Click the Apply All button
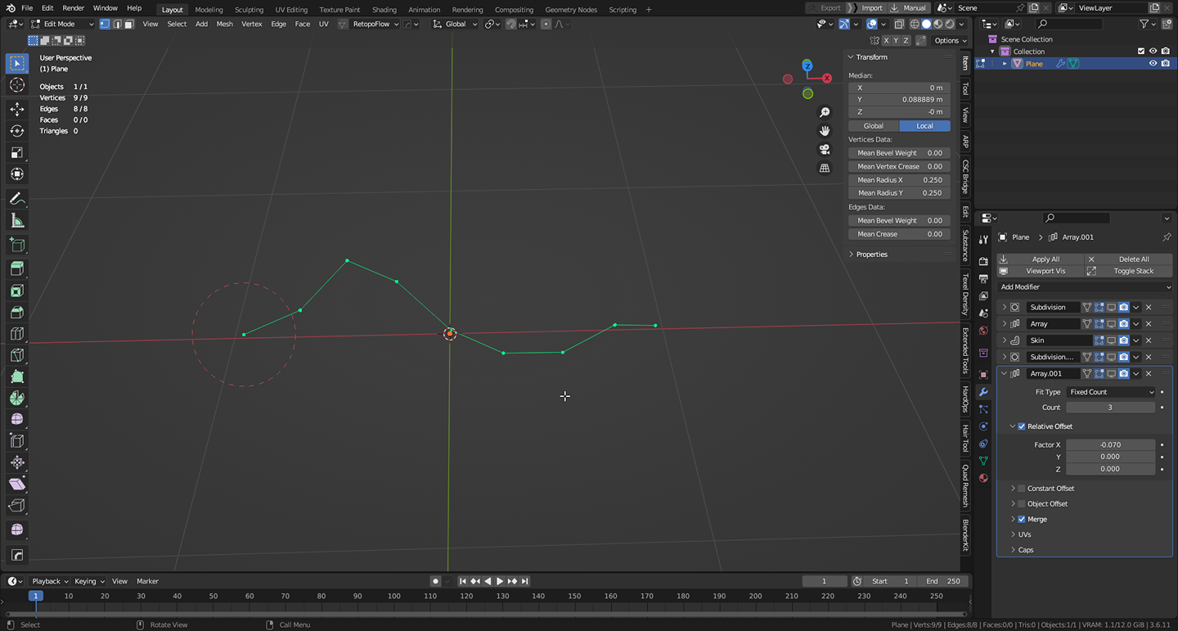Image resolution: width=1178 pixels, height=631 pixels. (1045, 259)
